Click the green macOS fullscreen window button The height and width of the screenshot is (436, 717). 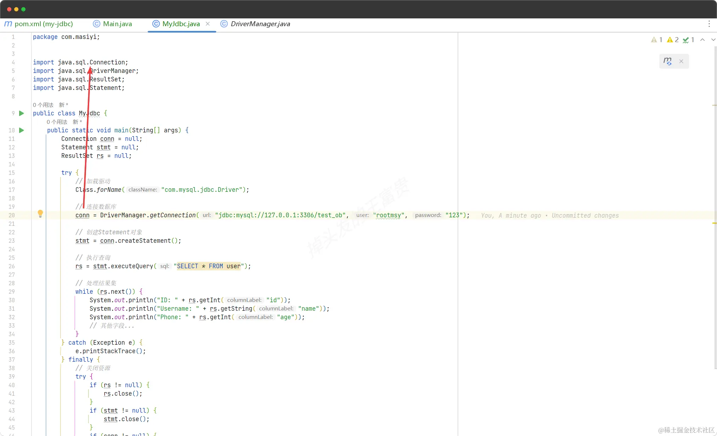tap(23, 9)
